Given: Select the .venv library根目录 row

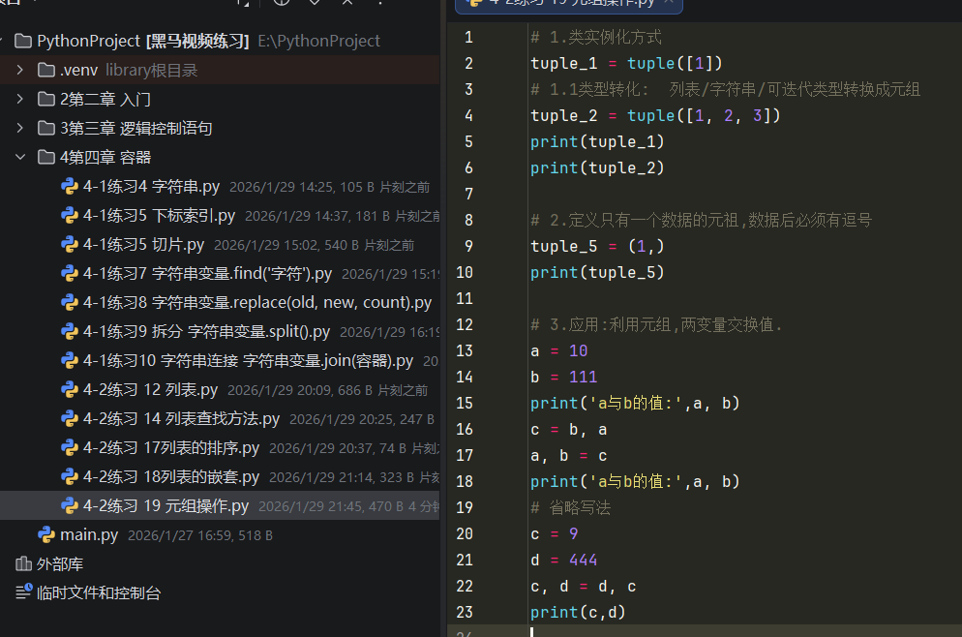Looking at the screenshot, I should click(220, 70).
